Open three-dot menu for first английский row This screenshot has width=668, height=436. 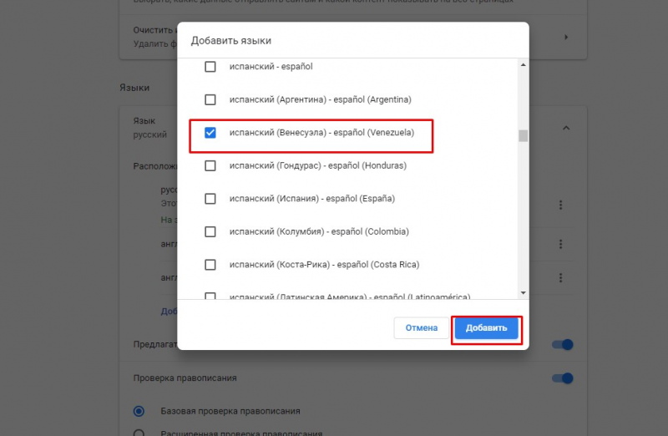561,244
